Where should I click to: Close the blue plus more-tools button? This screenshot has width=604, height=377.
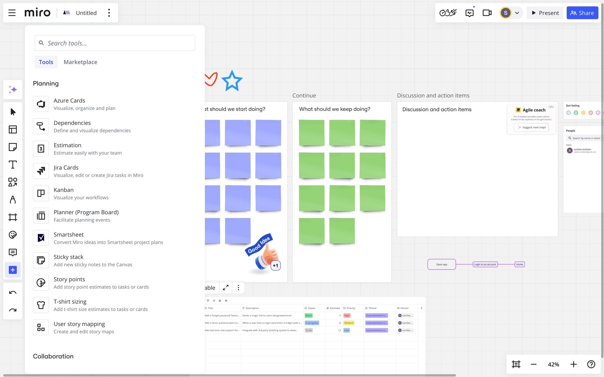point(13,270)
